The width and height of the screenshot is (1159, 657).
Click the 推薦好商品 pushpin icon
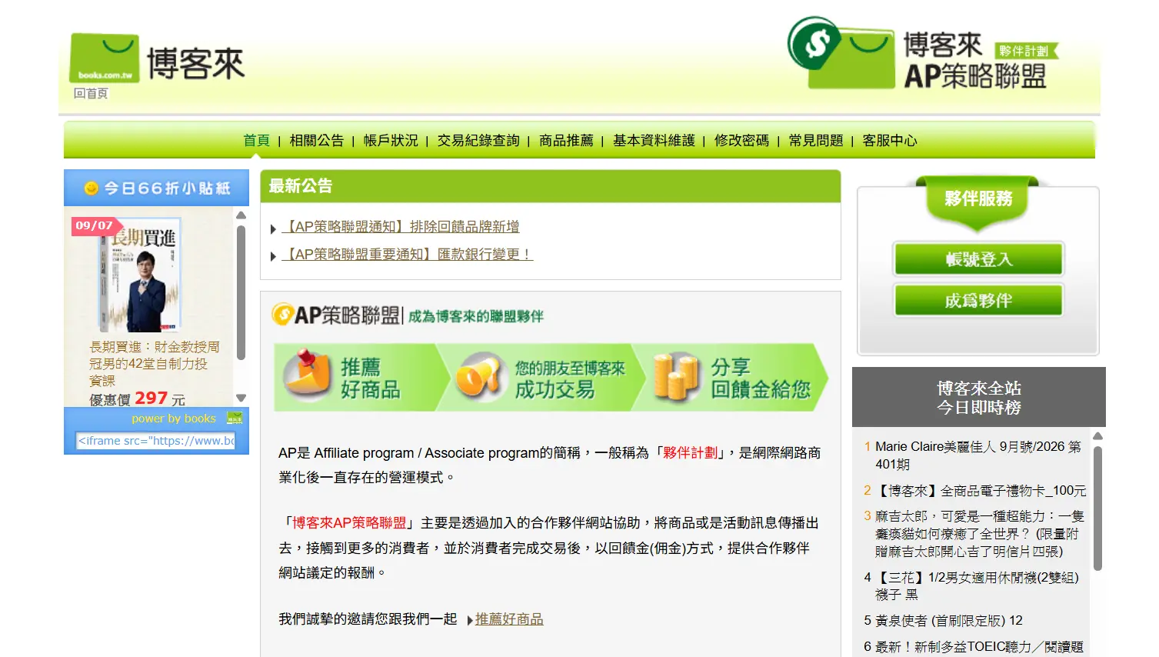tap(307, 376)
